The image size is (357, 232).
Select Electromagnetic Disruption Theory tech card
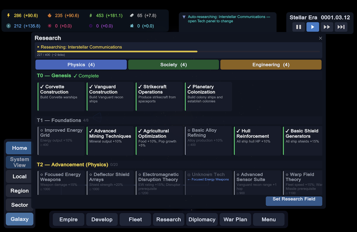[160, 183]
